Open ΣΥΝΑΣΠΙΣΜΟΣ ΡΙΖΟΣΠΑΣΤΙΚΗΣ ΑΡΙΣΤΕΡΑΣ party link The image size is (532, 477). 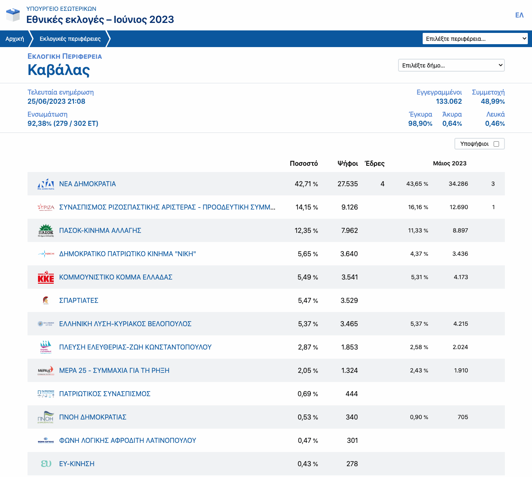pyautogui.click(x=167, y=207)
